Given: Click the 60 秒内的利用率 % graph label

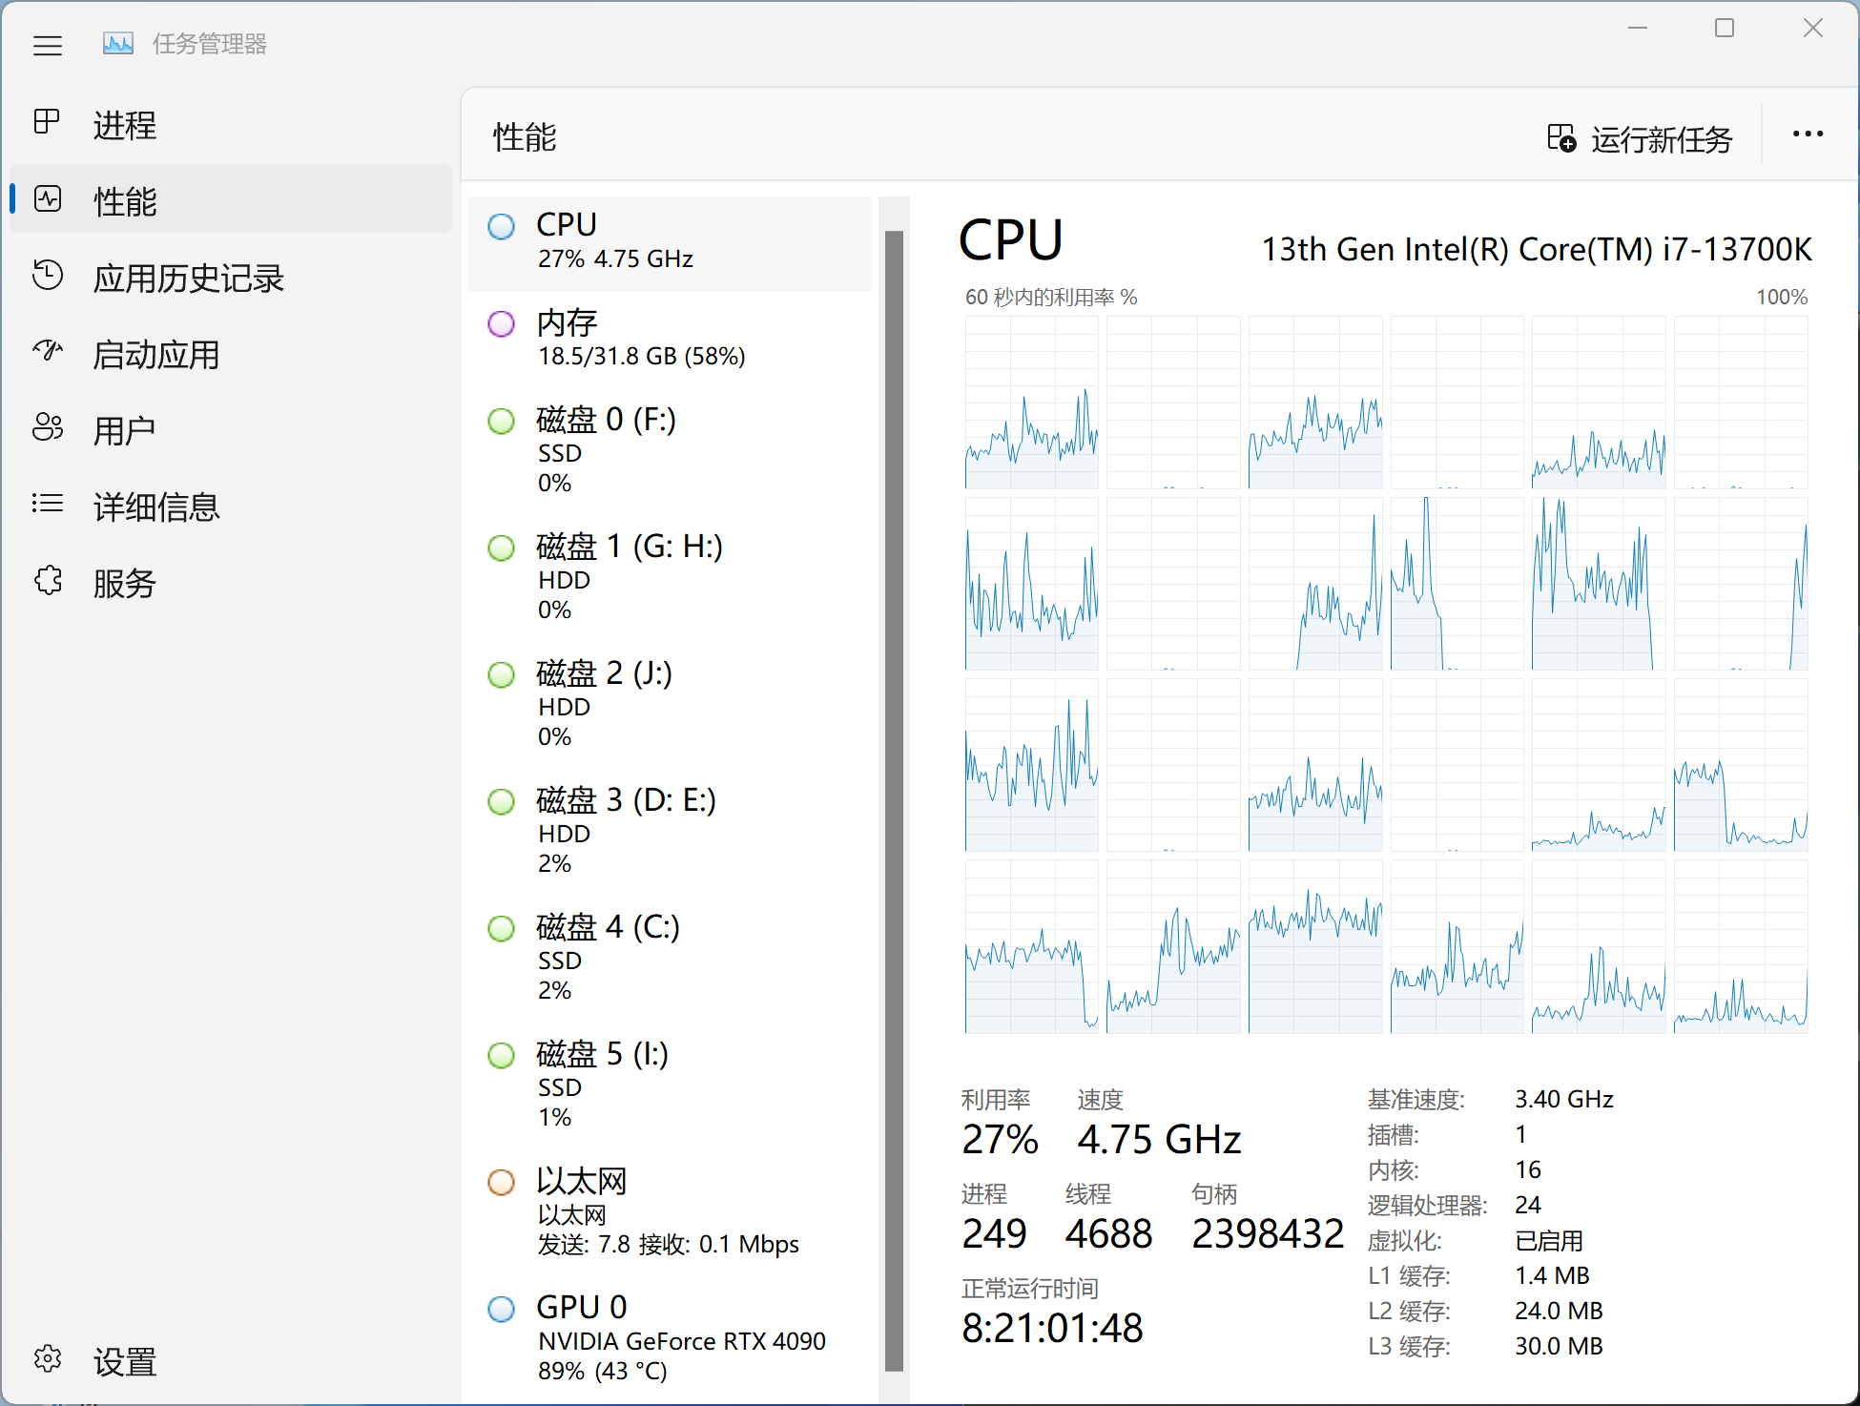Looking at the screenshot, I should (x=1051, y=298).
